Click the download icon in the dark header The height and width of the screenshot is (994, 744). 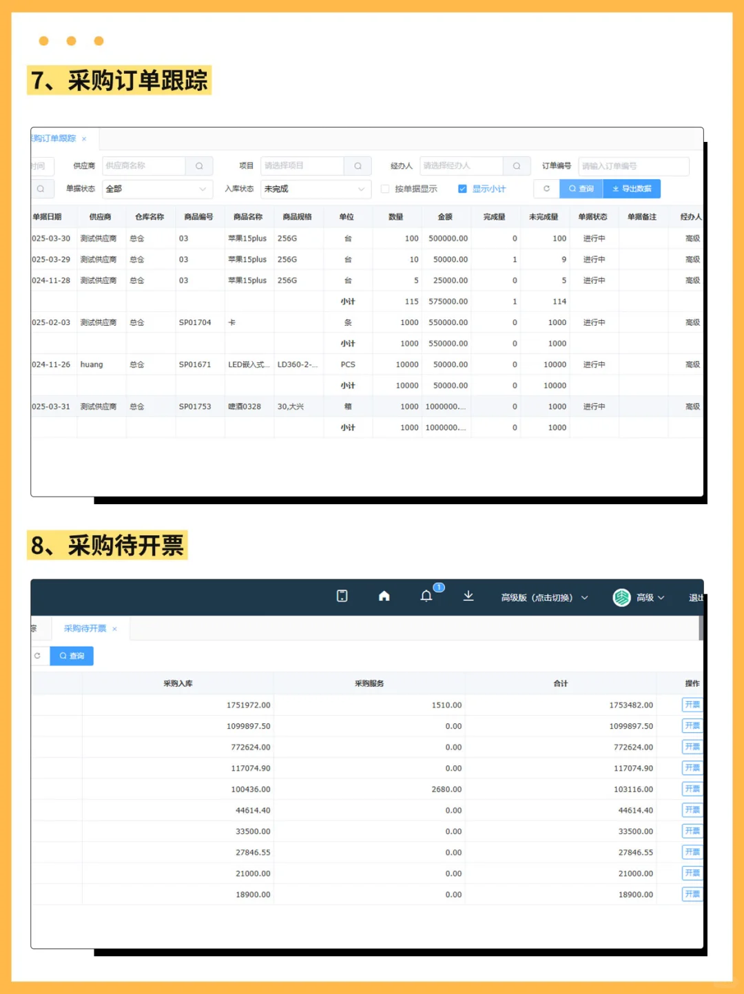[468, 597]
